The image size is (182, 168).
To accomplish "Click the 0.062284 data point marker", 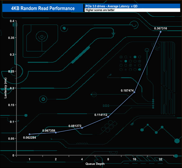I will (29, 134).
